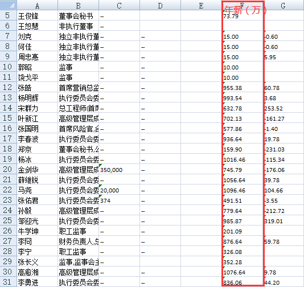The image size is (304, 287).
Task: Click cell with value 104.66
Action: (284, 190)
